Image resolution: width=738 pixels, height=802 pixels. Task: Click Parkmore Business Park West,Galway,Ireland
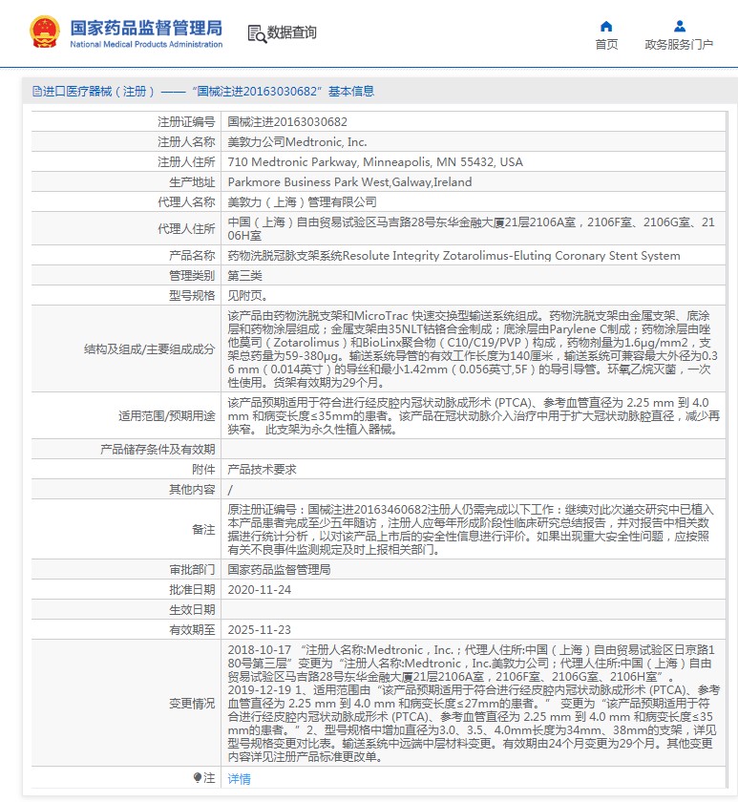click(349, 182)
